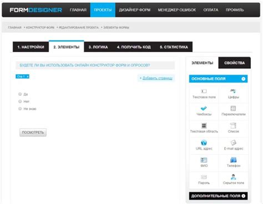Add the Скрытое поле person icon
263x204 pixels.
234,177
